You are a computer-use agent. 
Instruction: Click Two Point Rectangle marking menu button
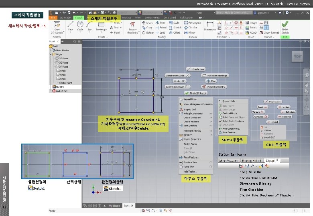click(215, 75)
